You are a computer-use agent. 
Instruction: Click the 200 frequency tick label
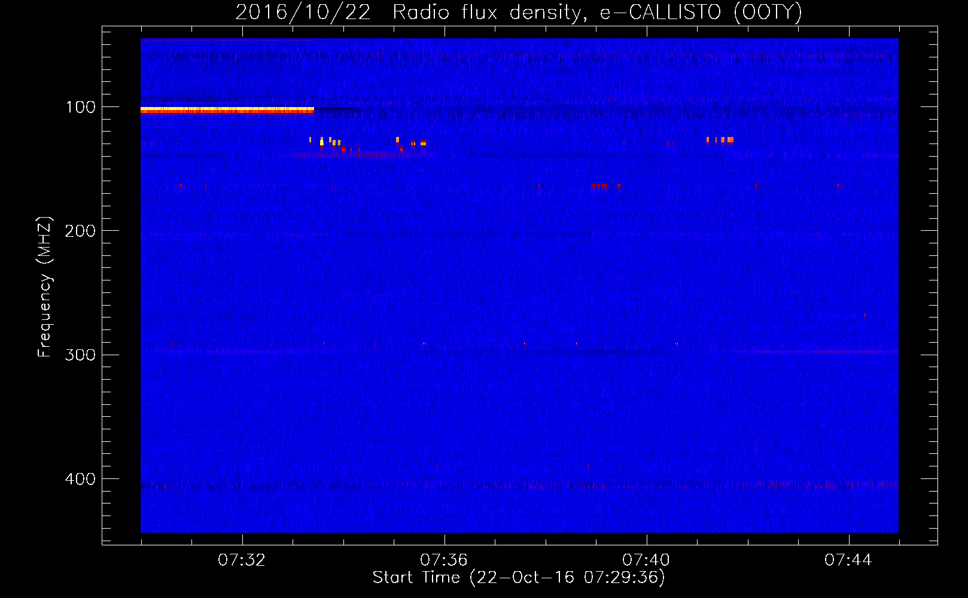coord(80,231)
